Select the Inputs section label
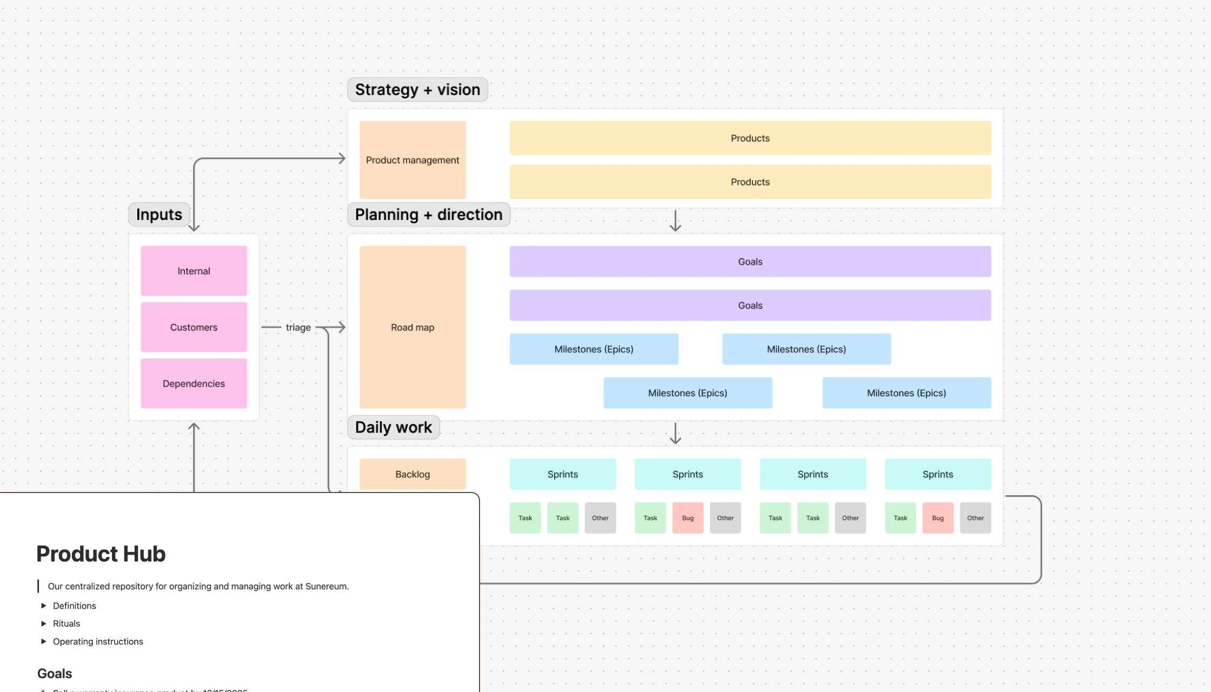 pyautogui.click(x=159, y=214)
